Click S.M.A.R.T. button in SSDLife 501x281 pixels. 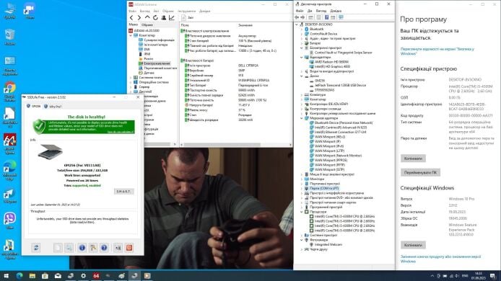[123, 192]
